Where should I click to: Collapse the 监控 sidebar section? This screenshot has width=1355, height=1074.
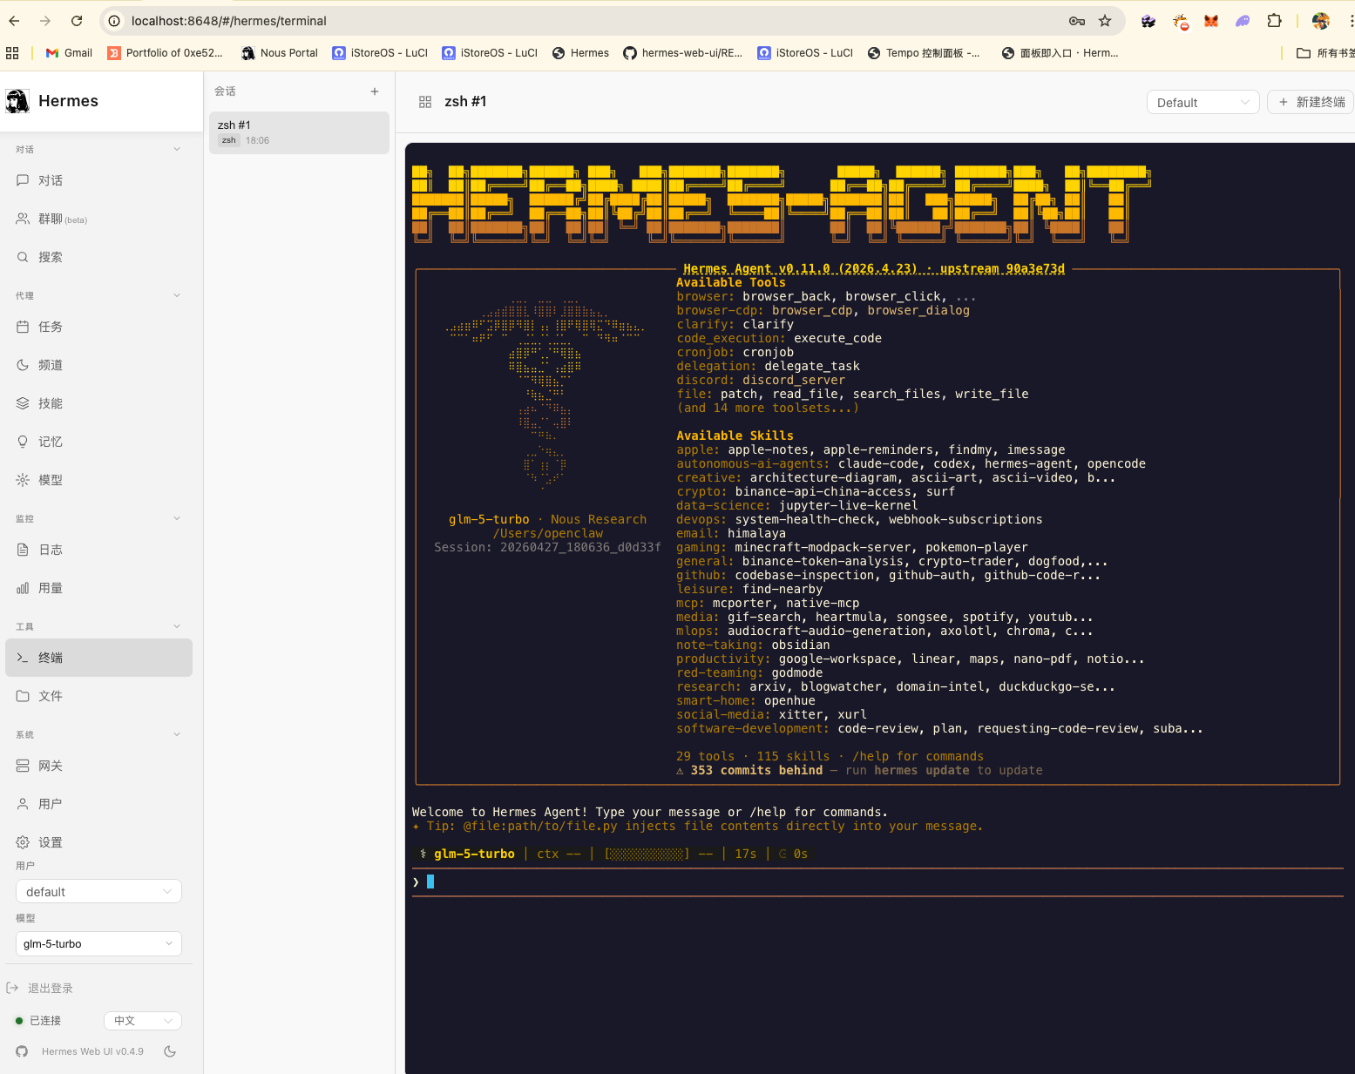click(177, 518)
